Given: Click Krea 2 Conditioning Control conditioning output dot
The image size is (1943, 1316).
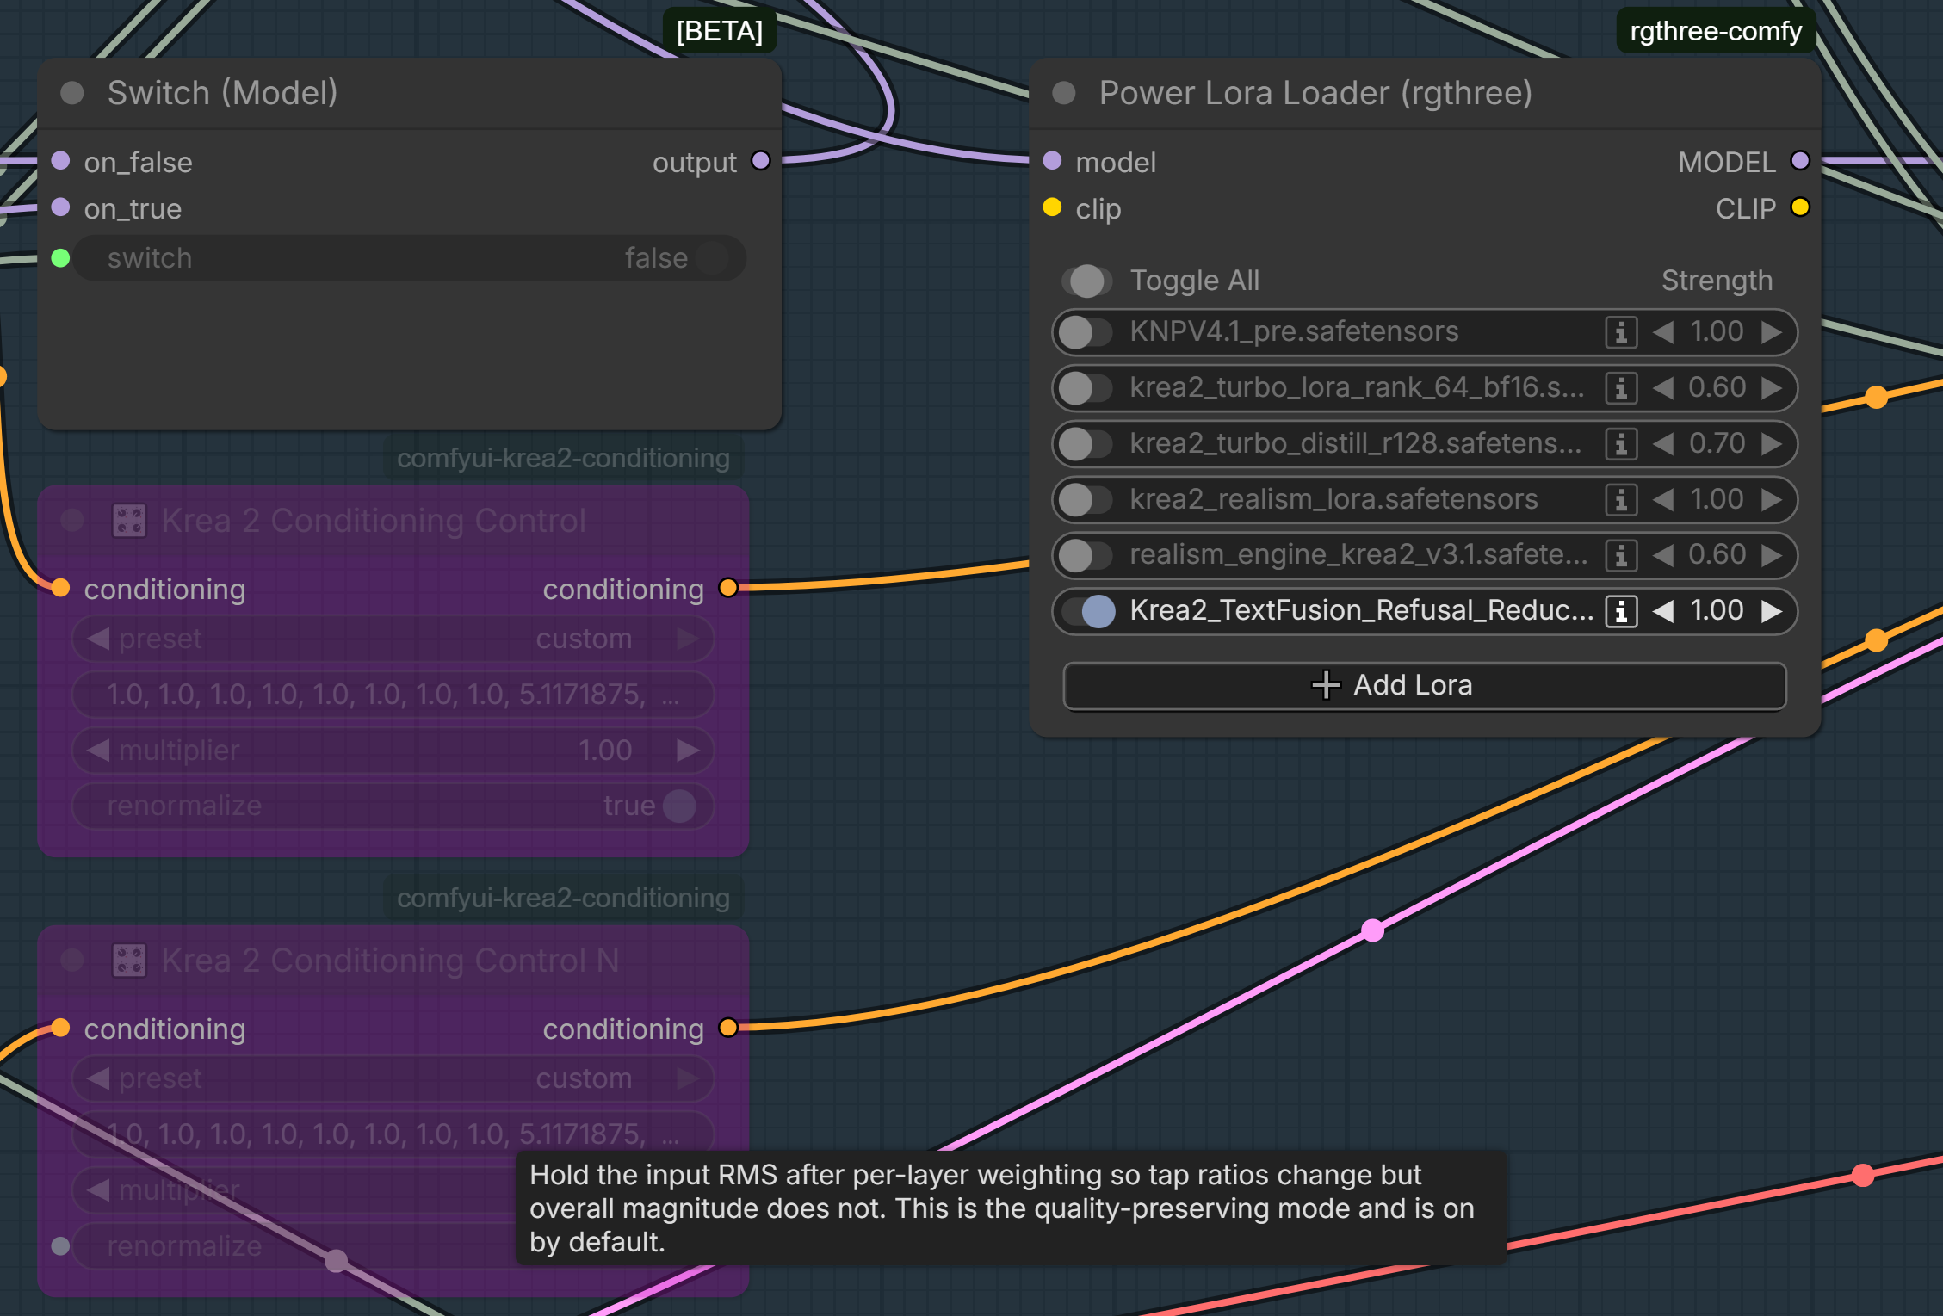Looking at the screenshot, I should pos(728,588).
